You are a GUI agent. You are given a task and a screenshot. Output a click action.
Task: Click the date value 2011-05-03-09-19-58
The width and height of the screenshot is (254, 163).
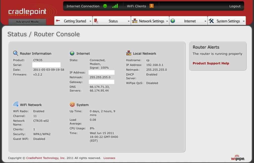(49, 70)
